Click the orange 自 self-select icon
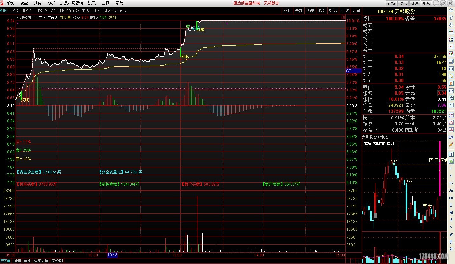Viewport: 455px width, 264px height. (x=451, y=83)
